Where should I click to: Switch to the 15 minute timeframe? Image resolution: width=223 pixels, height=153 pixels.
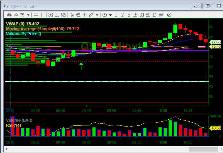[x=135, y=15]
